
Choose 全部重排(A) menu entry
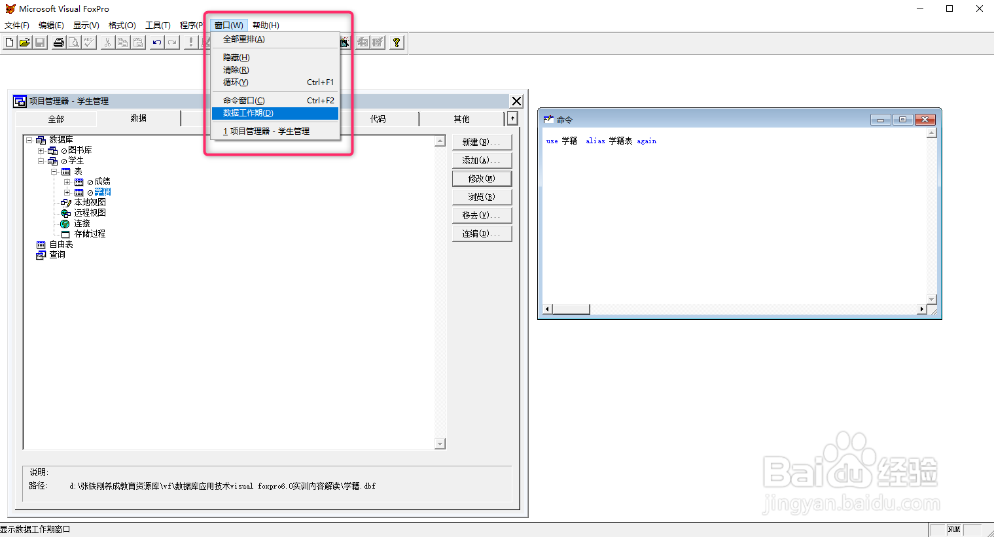275,39
